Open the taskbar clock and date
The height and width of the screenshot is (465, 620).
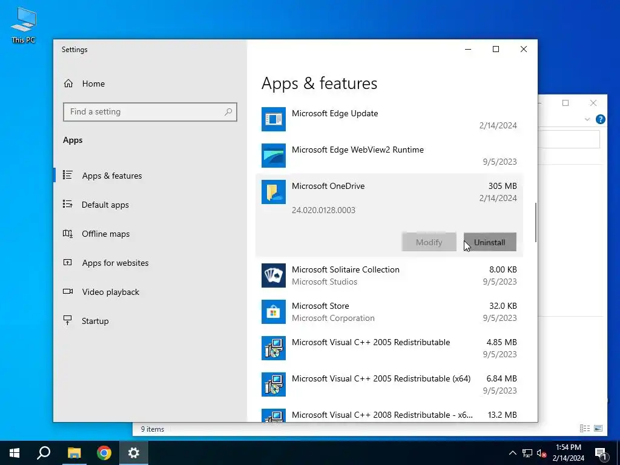point(568,453)
